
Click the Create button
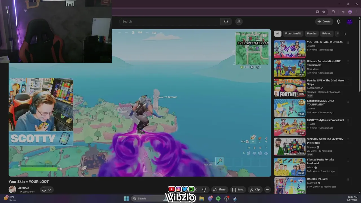pos(324,21)
